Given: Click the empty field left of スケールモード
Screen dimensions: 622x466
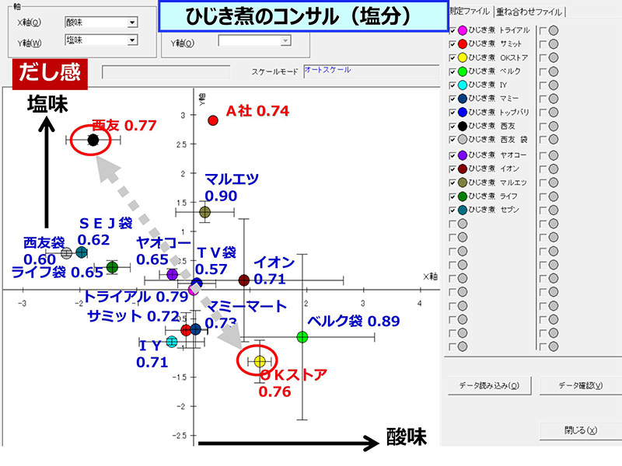Looking at the screenshot, I should pyautogui.click(x=166, y=72).
